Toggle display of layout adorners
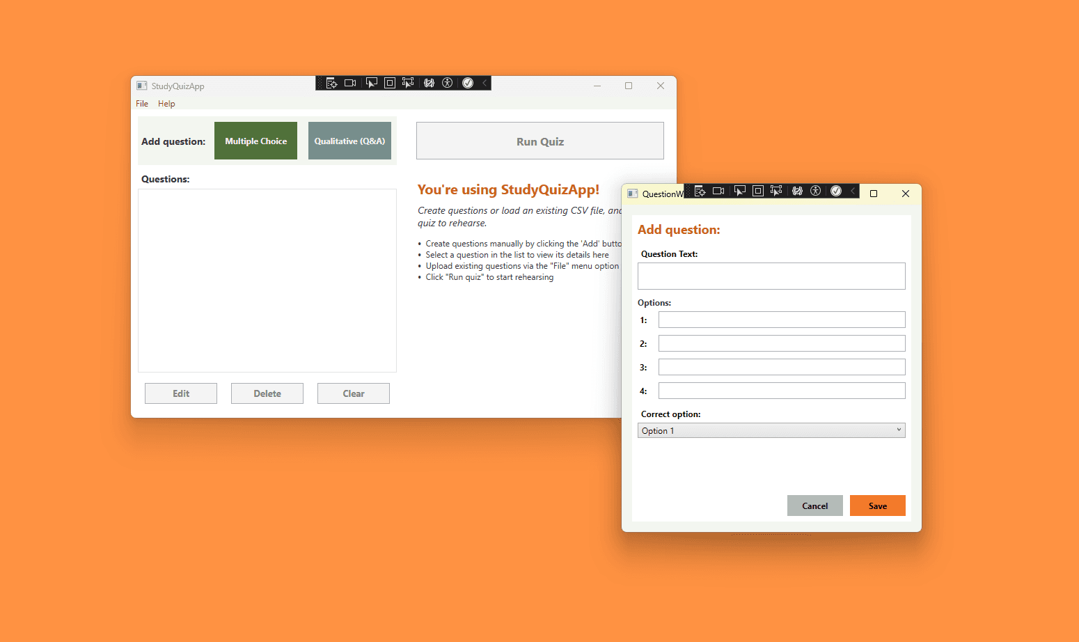The image size is (1079, 642). (389, 82)
